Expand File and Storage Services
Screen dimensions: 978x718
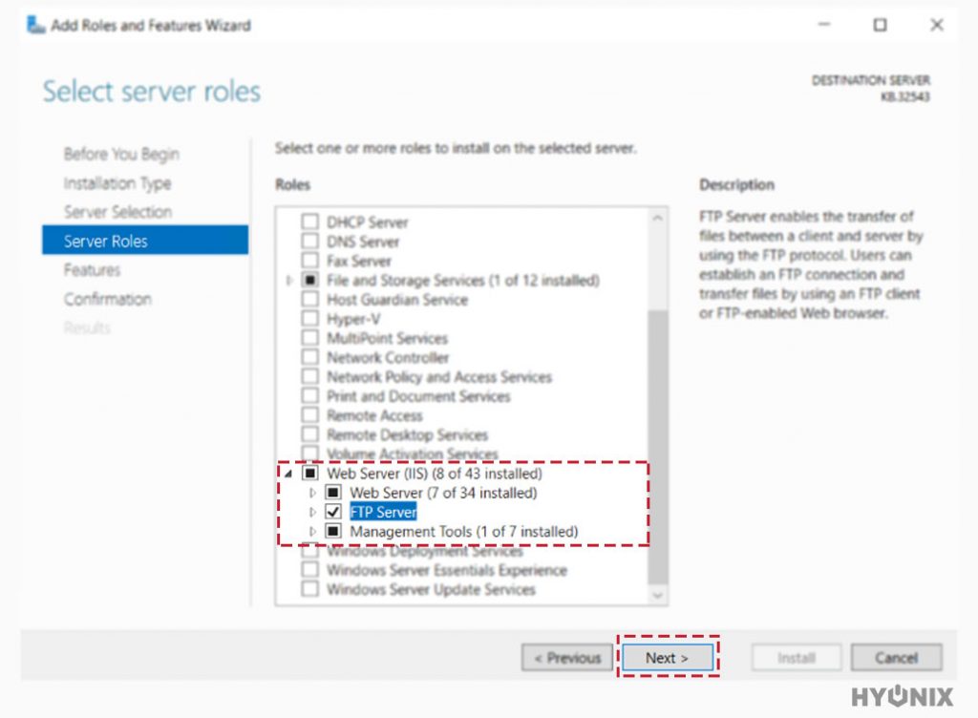pyautogui.click(x=289, y=280)
